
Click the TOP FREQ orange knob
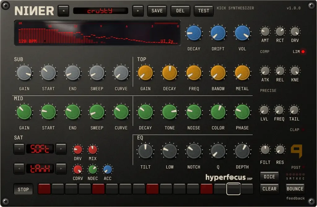[x=194, y=73]
